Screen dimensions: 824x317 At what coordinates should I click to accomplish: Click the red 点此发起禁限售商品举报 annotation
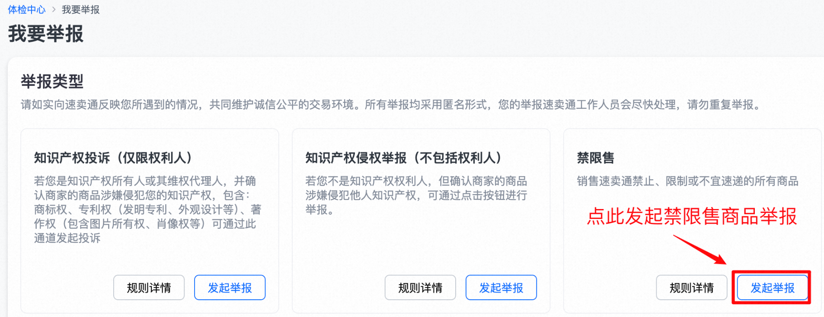[x=691, y=216]
